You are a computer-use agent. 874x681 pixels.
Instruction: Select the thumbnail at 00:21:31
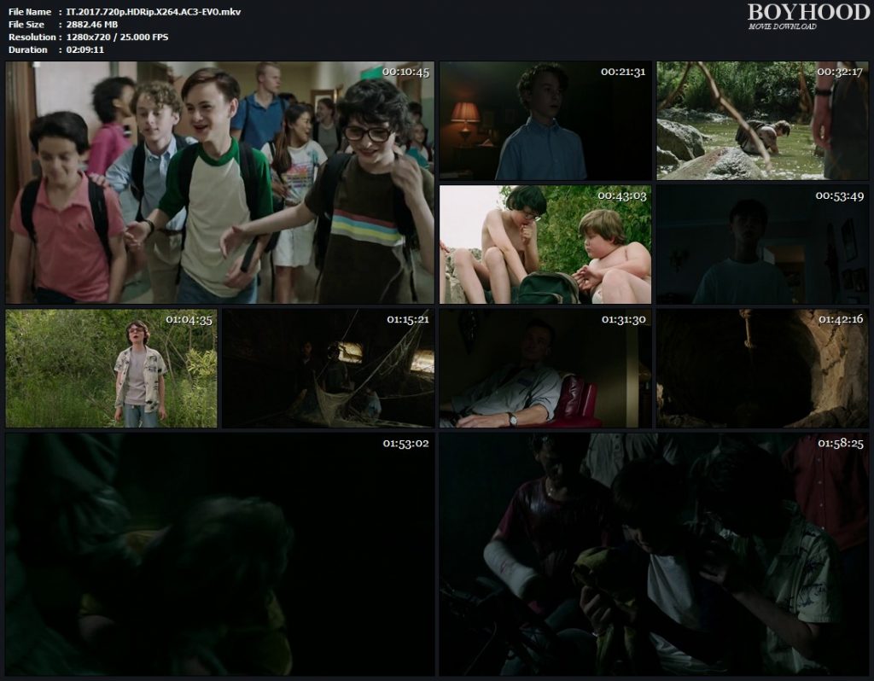545,119
